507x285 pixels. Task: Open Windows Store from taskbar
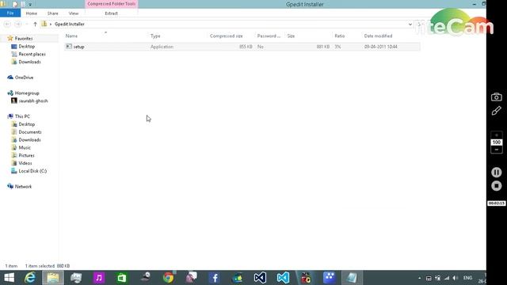(x=122, y=278)
